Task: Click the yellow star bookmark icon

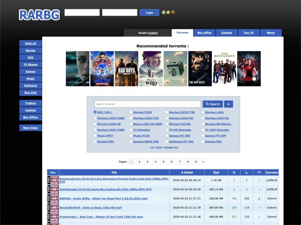Action: [x=168, y=12]
